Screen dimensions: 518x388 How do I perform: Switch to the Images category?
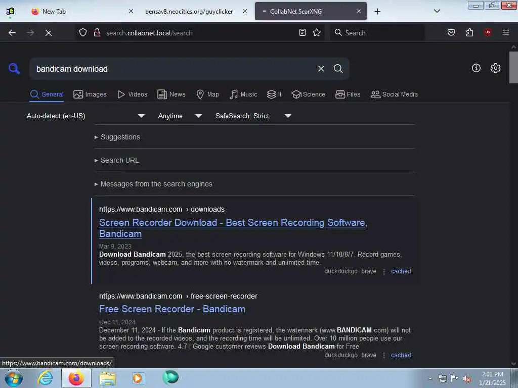[x=90, y=94]
